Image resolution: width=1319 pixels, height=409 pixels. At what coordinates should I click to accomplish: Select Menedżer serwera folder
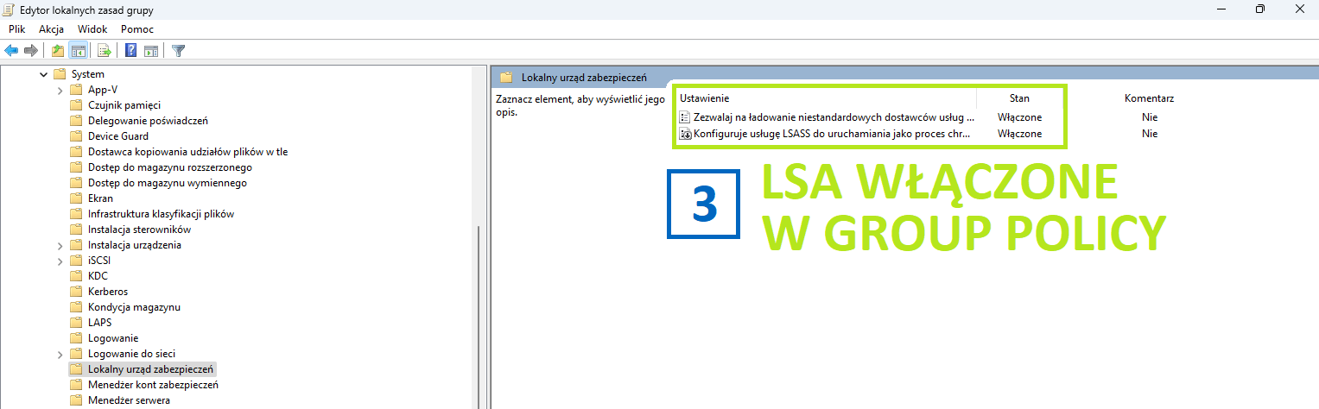pos(129,400)
